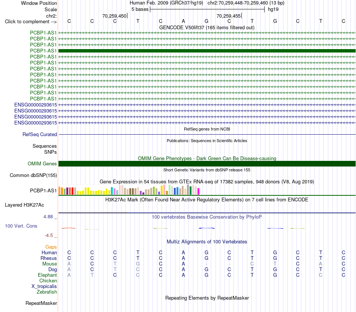Click the chr2: ruler label
The width and height of the screenshot is (356, 312).
click(x=51, y=16)
